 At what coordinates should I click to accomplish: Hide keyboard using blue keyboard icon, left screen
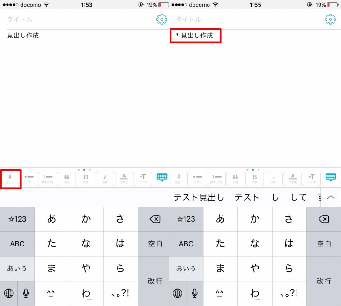pos(162,178)
